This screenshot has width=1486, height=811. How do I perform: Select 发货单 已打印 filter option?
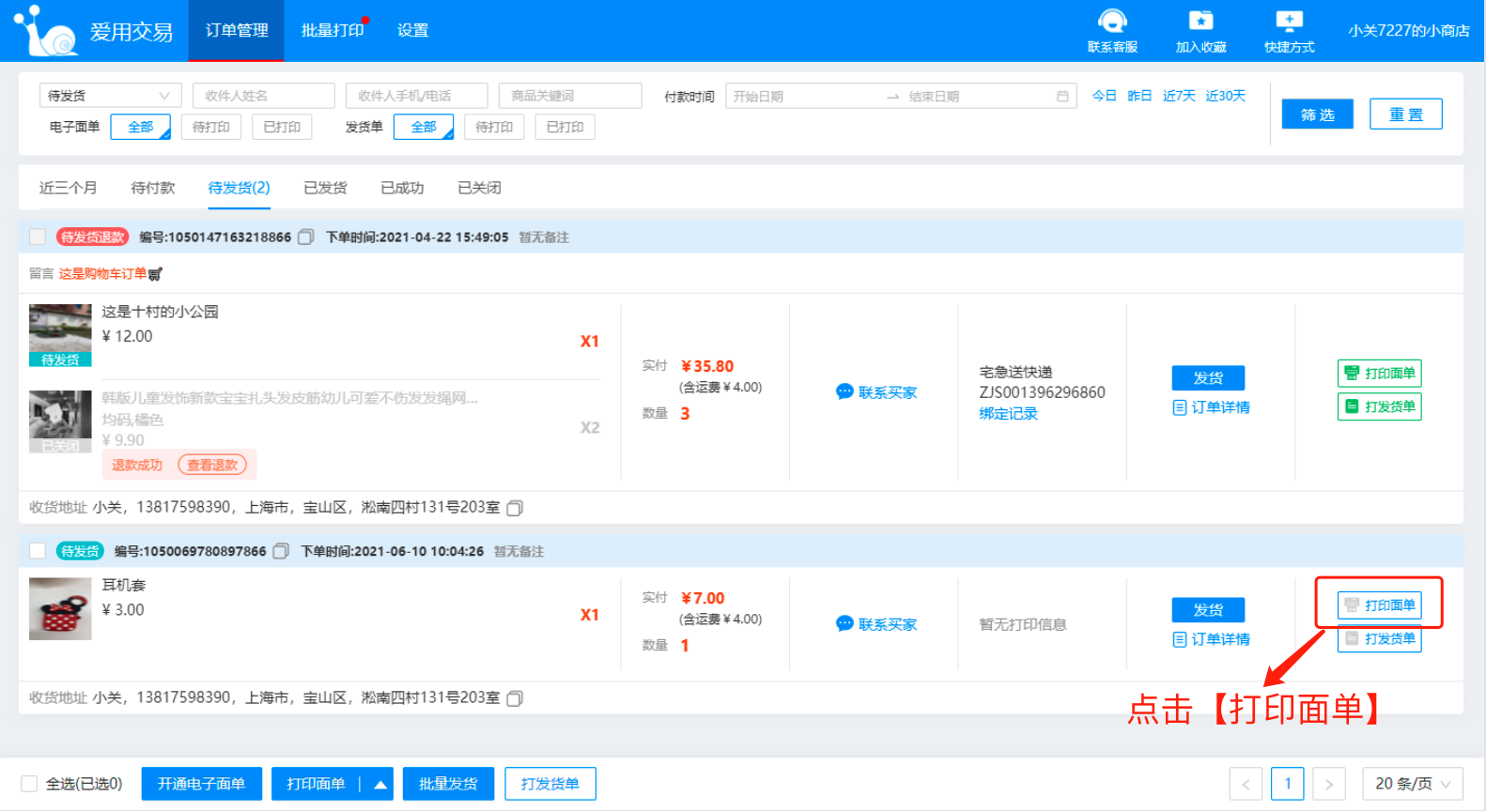(565, 127)
